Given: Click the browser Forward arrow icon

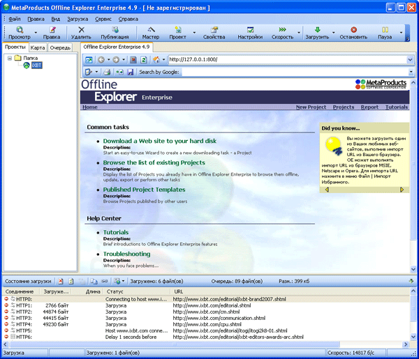Looking at the screenshot, I should (116, 60).
